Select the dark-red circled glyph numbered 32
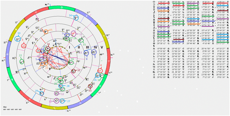The width and height of the screenshot is (230, 116). tap(74, 70)
